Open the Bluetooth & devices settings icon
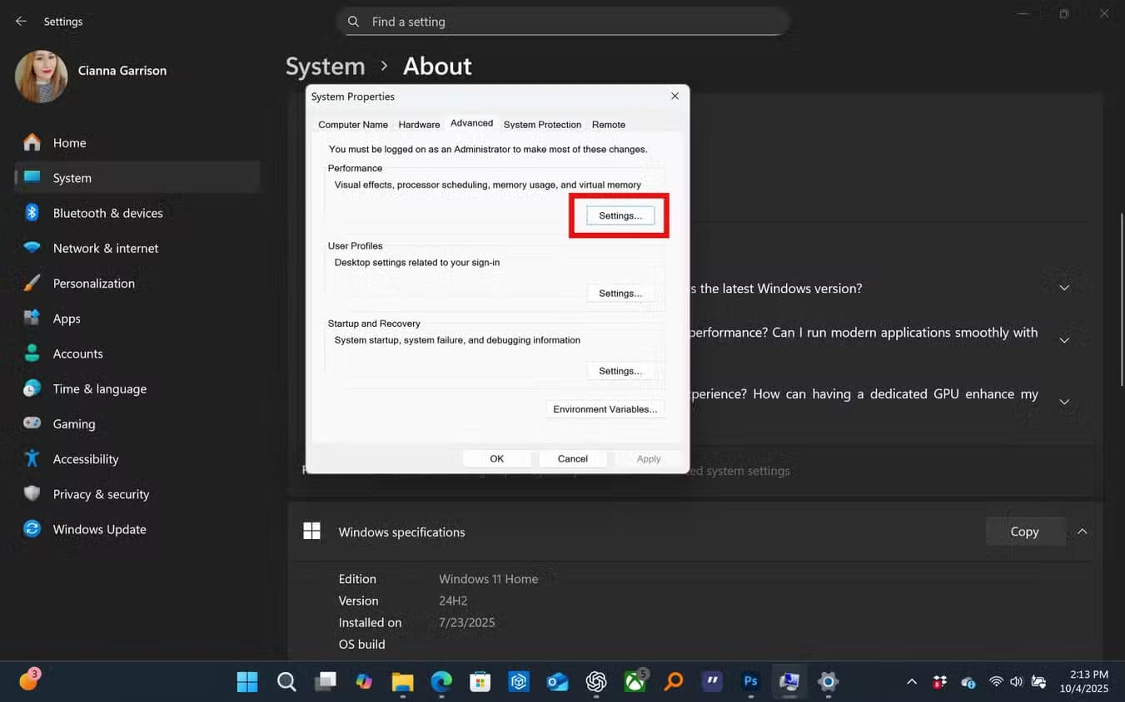 [x=32, y=213]
